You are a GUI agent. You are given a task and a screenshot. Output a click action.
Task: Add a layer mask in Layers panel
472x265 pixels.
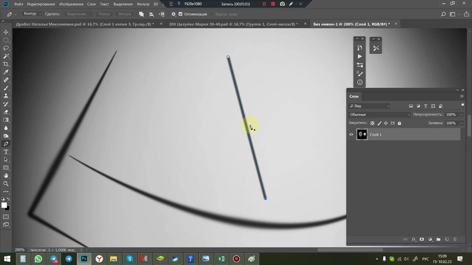[x=422, y=239]
